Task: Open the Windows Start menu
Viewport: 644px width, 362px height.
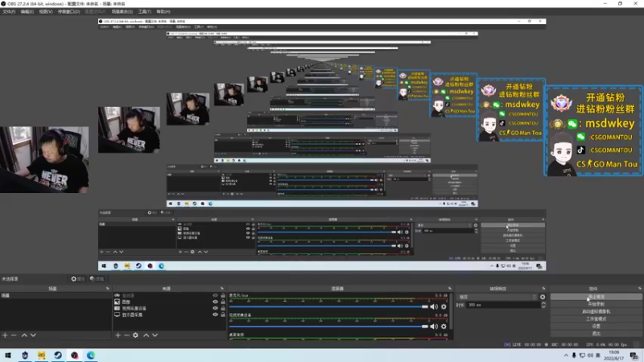Action: click(8, 356)
